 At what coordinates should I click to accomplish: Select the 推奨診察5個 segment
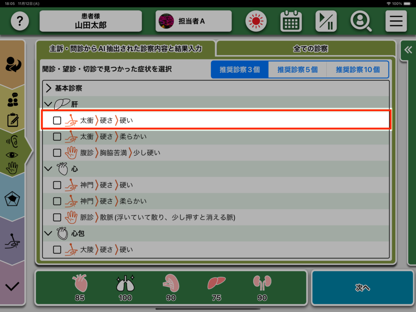(x=297, y=69)
